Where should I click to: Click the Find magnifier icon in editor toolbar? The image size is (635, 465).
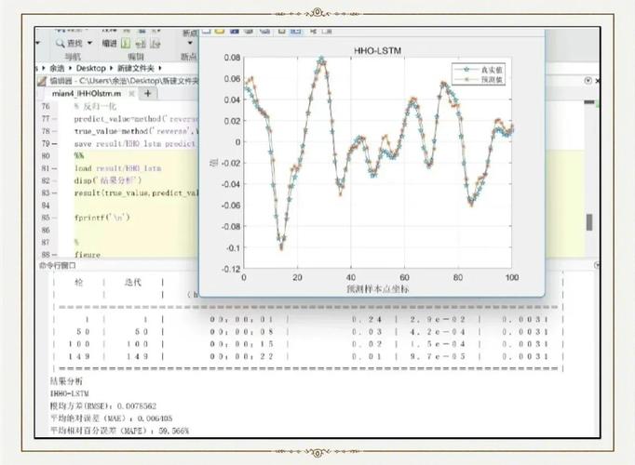(x=60, y=43)
